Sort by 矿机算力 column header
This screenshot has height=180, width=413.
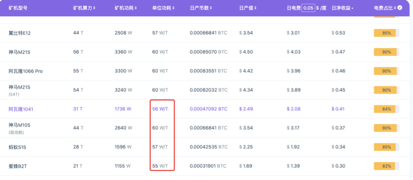coord(85,8)
